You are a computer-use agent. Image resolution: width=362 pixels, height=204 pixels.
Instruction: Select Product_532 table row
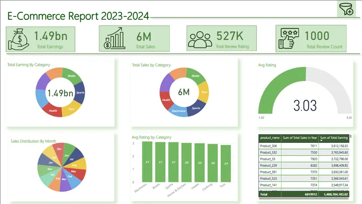[x=304, y=152]
